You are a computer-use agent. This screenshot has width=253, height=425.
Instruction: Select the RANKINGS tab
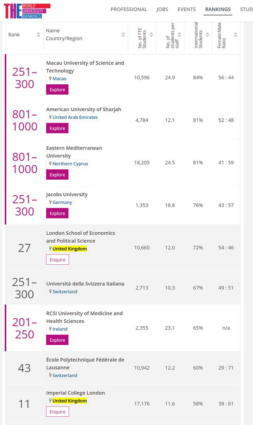pos(218,9)
